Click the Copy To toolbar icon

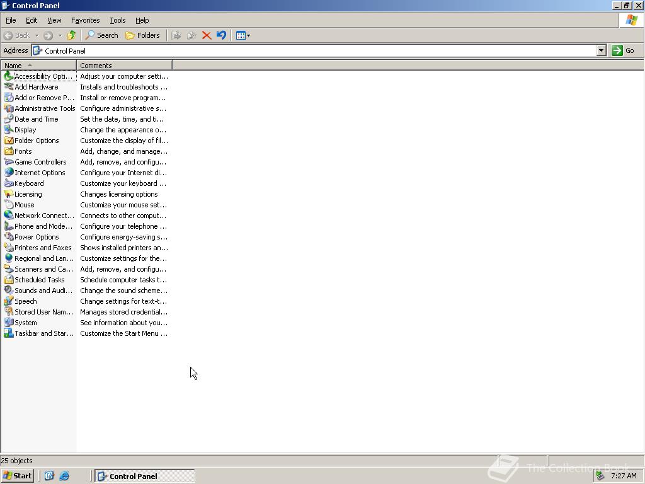[191, 35]
